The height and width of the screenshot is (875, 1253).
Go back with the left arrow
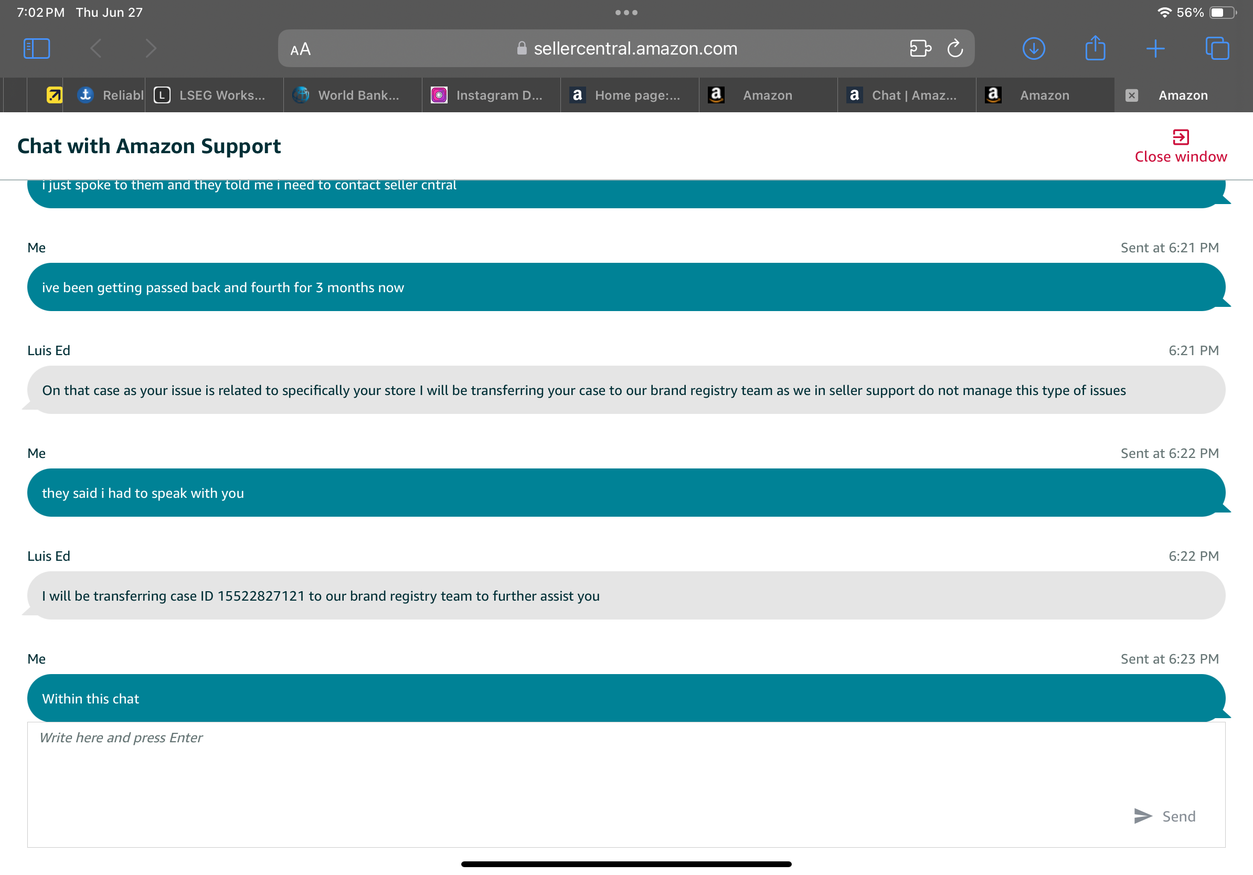(96, 49)
